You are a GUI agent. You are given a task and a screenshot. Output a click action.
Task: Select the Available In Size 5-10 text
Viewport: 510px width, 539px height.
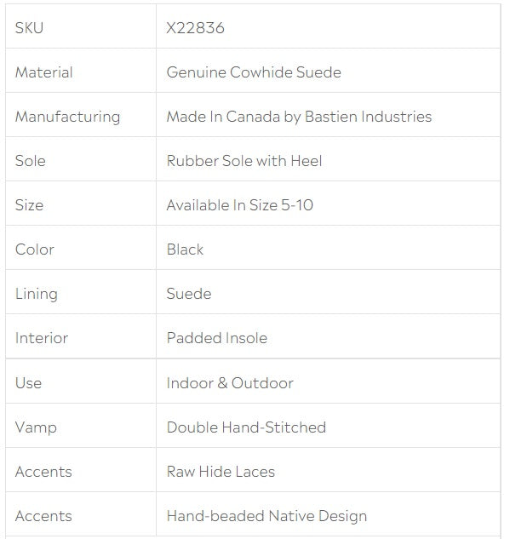pos(240,205)
